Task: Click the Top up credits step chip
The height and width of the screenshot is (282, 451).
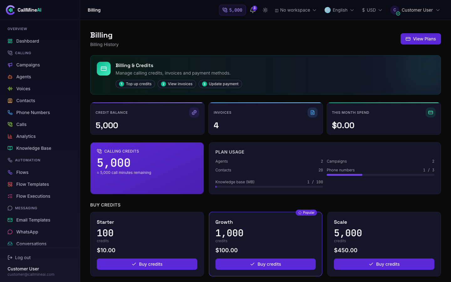Action: coord(135,84)
